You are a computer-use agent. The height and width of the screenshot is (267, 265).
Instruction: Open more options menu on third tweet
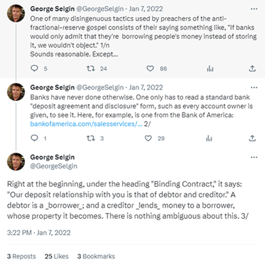254,157
